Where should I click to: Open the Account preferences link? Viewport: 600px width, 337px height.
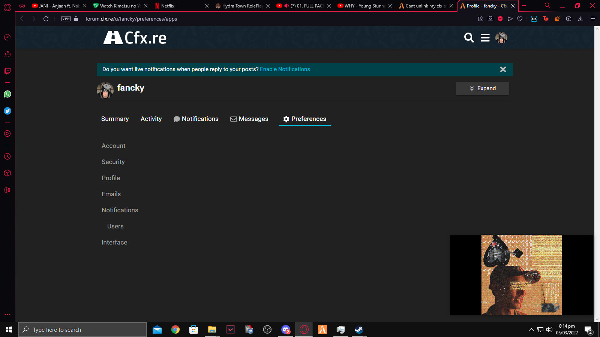point(113,146)
